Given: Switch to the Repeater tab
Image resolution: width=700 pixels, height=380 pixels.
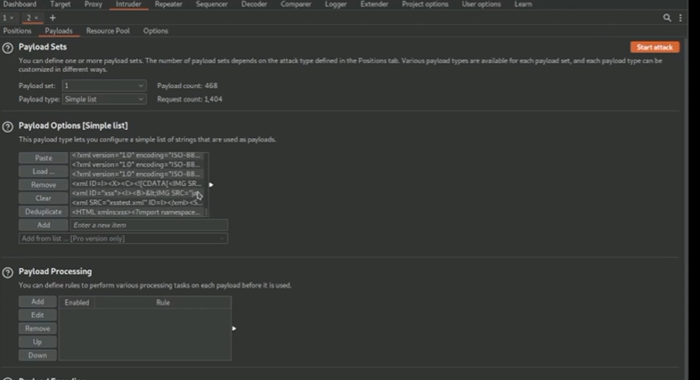Looking at the screenshot, I should point(168,4).
